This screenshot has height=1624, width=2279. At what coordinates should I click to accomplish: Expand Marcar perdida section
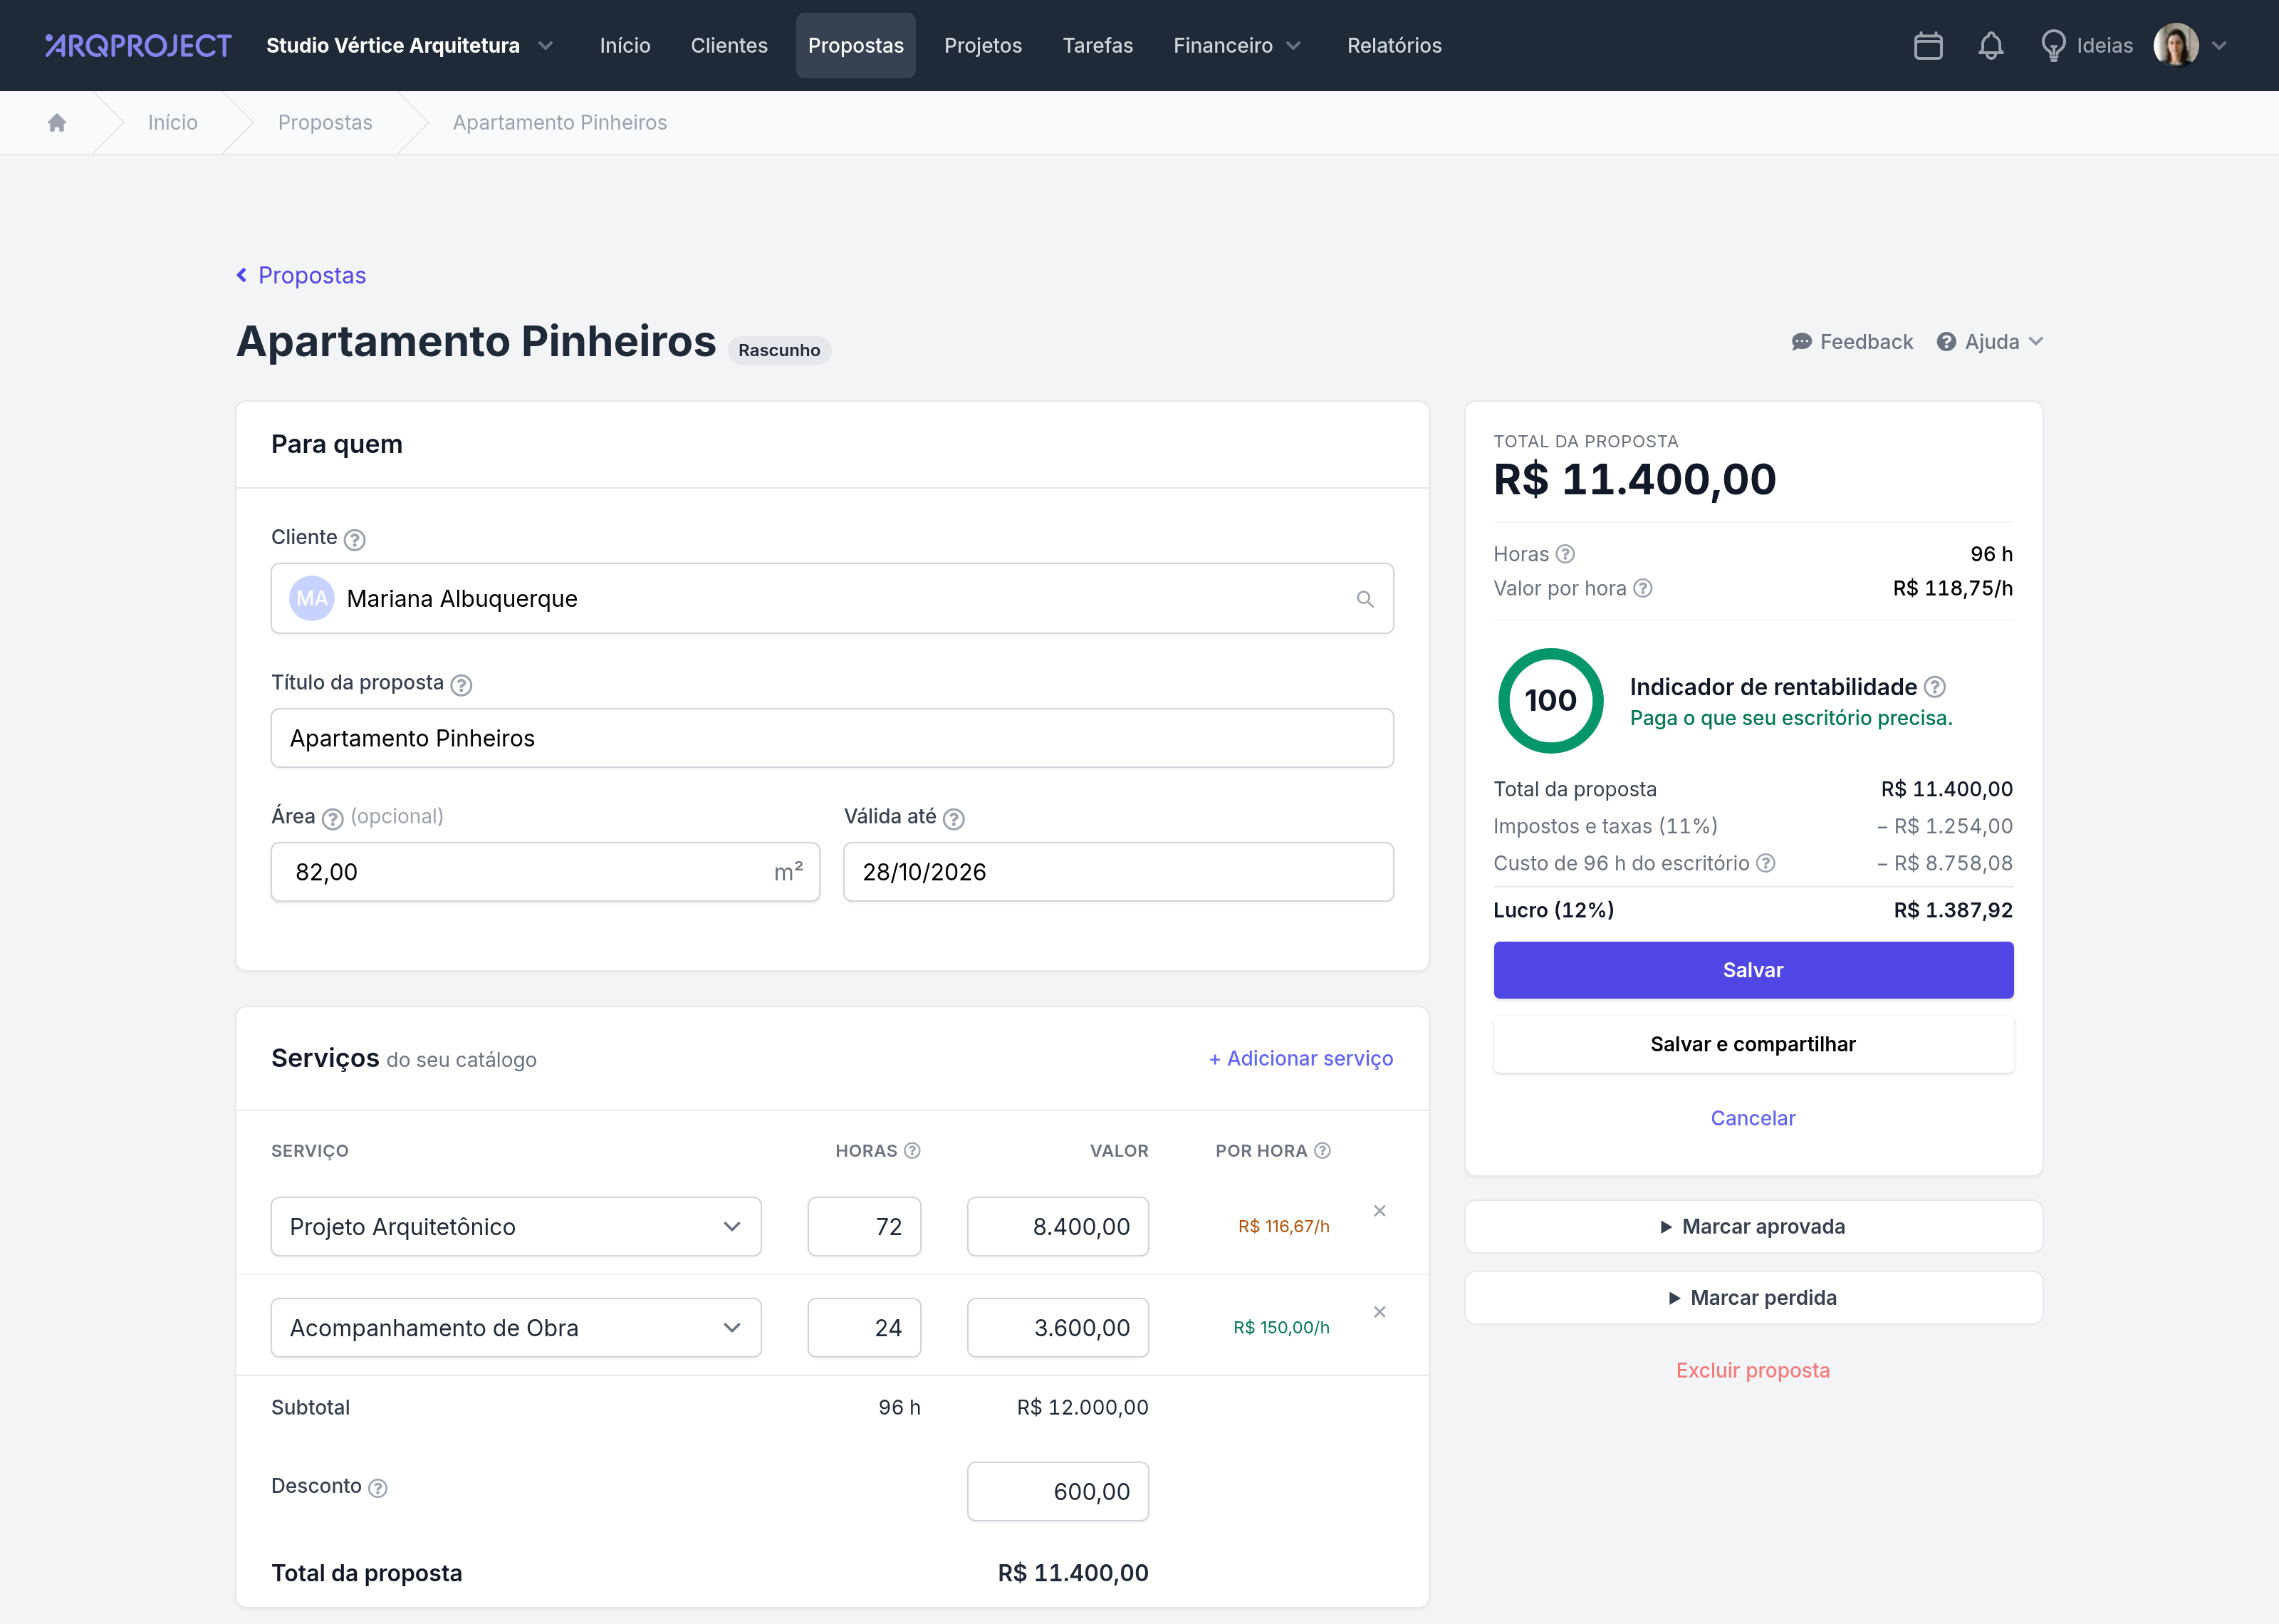click(1753, 1298)
